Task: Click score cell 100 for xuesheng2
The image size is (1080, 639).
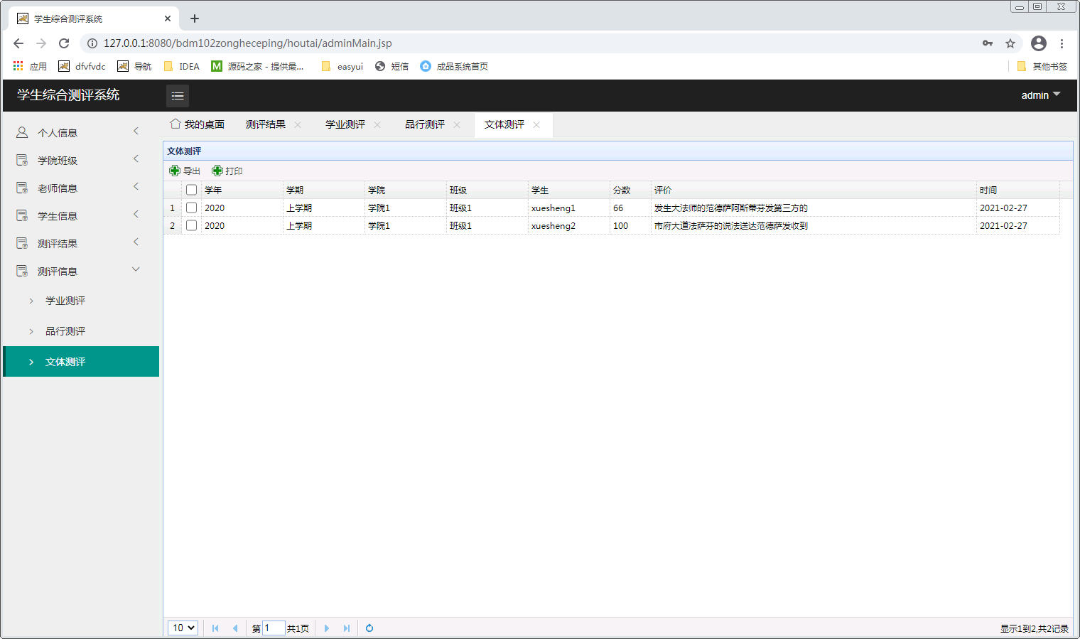Action: (630, 225)
